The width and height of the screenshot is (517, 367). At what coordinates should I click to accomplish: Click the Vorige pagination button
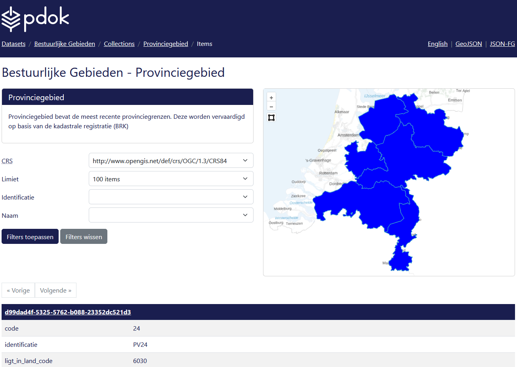pos(18,290)
